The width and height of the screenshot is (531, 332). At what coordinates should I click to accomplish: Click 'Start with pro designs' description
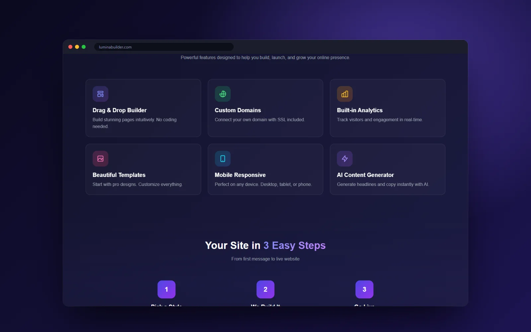(x=137, y=184)
